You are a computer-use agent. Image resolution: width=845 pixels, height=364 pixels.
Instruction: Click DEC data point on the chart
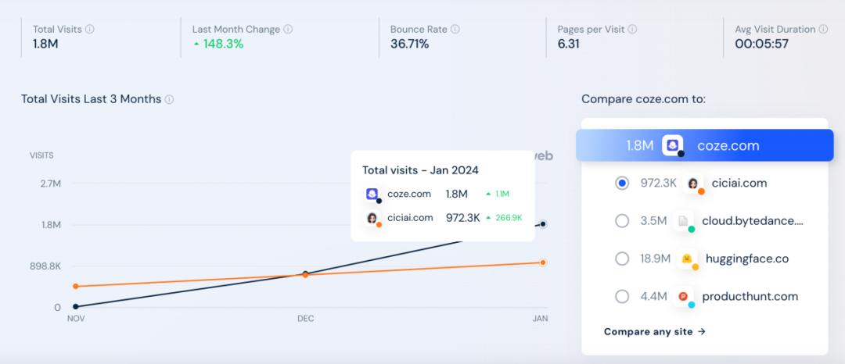(305, 274)
